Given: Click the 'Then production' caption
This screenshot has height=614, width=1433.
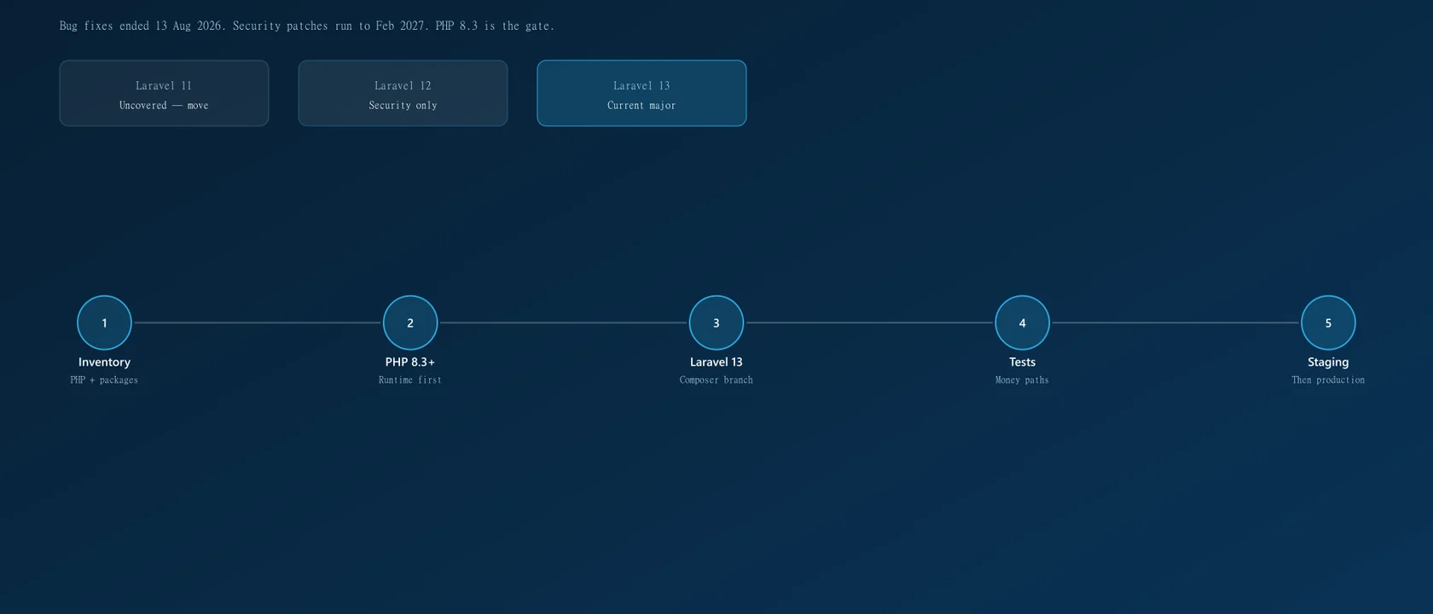Looking at the screenshot, I should pyautogui.click(x=1328, y=380).
